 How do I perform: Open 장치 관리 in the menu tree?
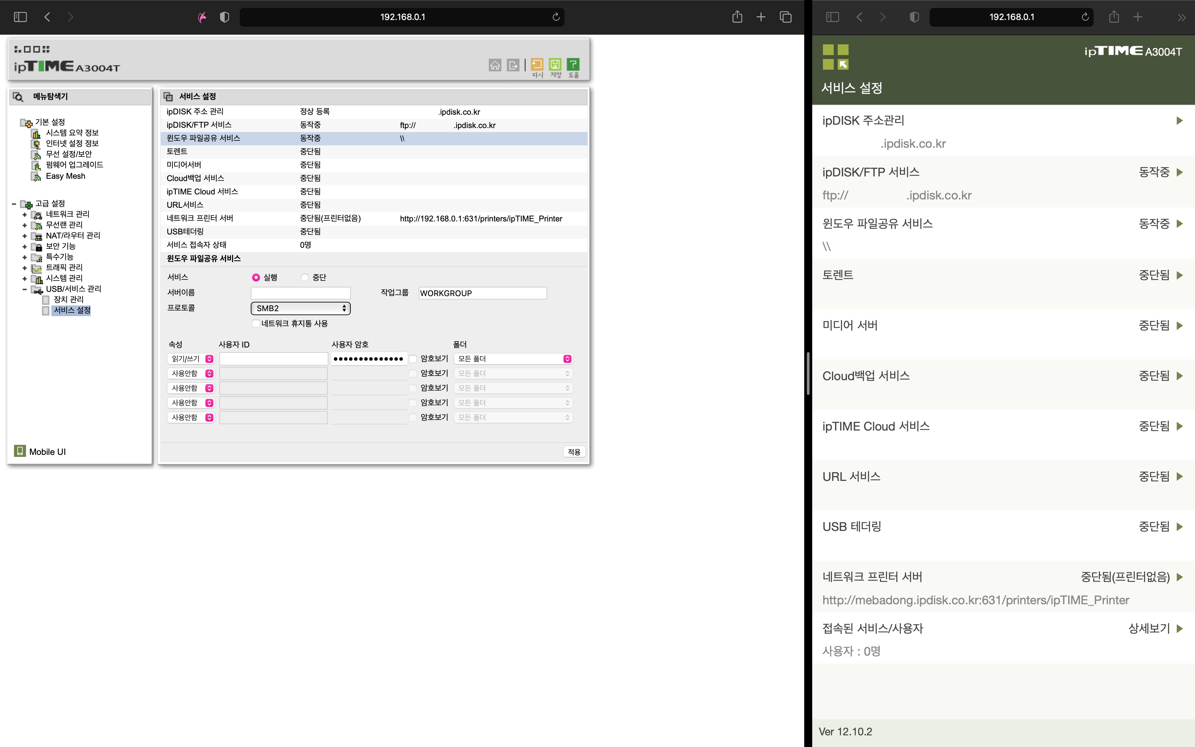point(68,299)
